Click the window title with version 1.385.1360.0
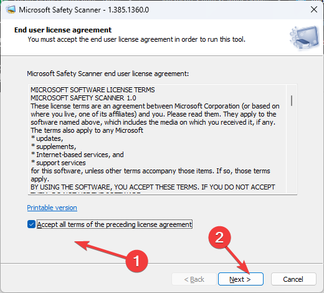The height and width of the screenshot is (293, 324). [x=84, y=10]
